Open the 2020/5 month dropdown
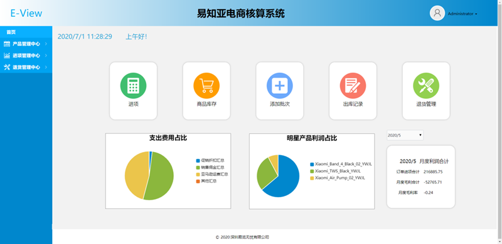 pos(405,135)
